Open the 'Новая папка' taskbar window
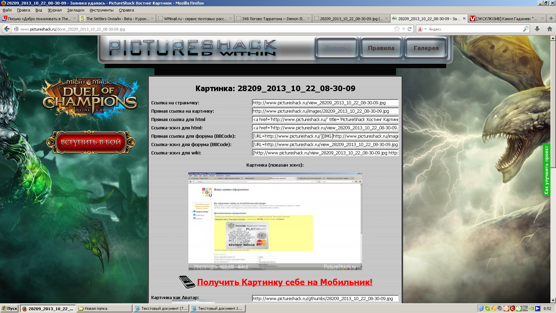Viewport: 556px width, 313px height. pos(104,308)
